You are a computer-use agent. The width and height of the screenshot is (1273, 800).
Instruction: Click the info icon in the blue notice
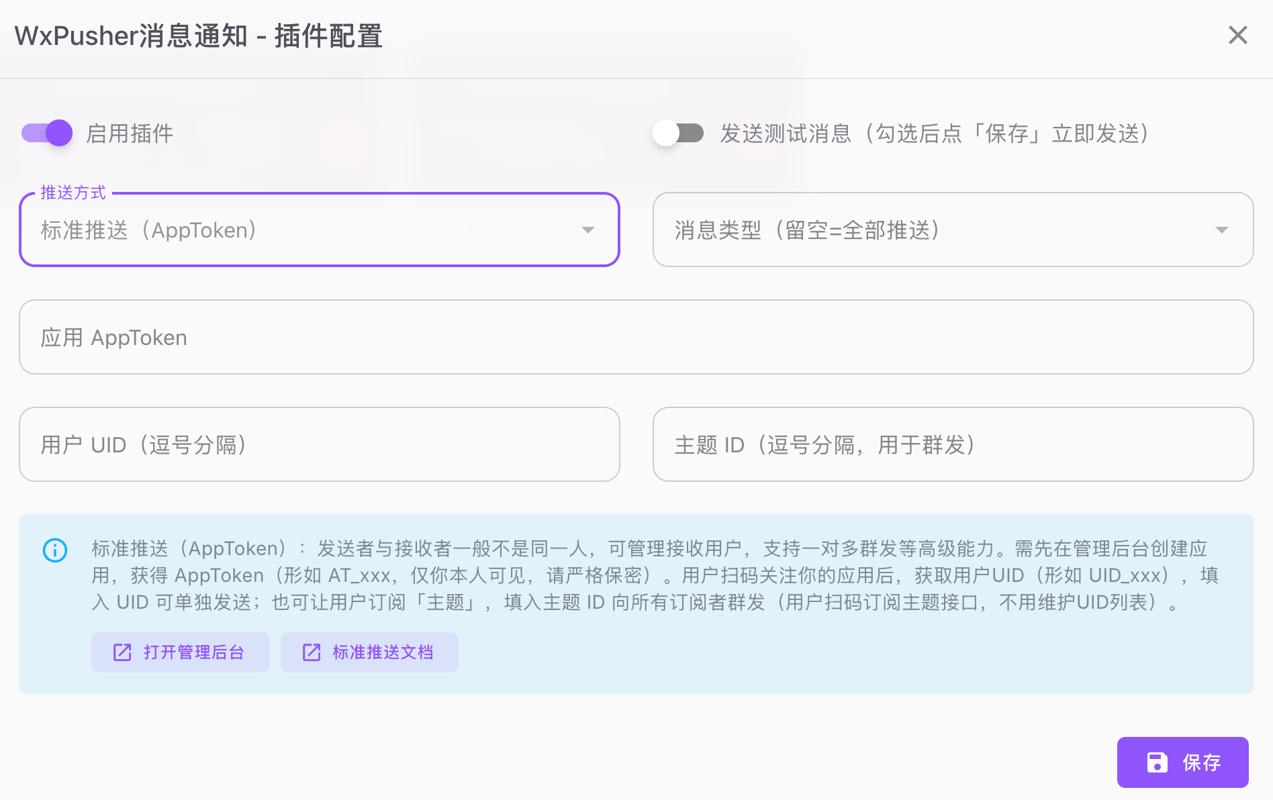pyautogui.click(x=55, y=550)
